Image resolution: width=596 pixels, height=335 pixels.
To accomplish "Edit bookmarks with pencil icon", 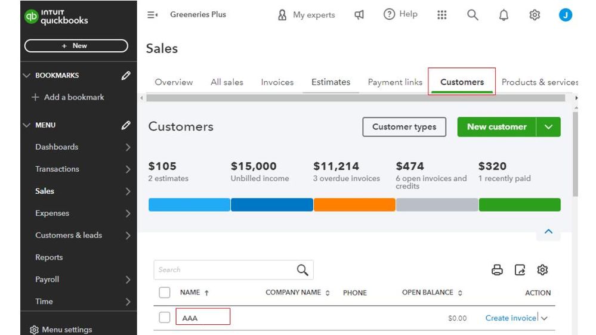I will [126, 76].
